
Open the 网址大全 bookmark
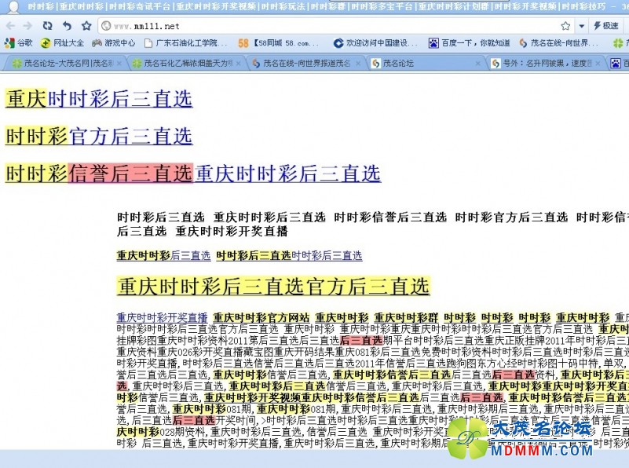63,42
